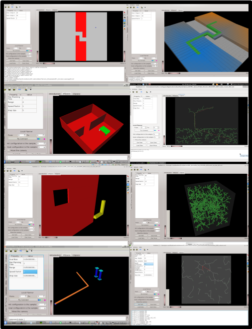
Task: Click Try Connect in orange arm window
Action: 23,300
